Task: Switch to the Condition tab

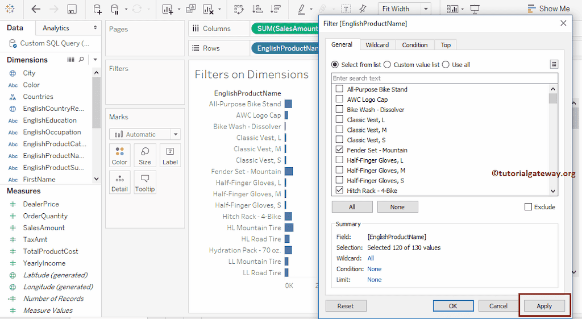Action: coord(414,45)
